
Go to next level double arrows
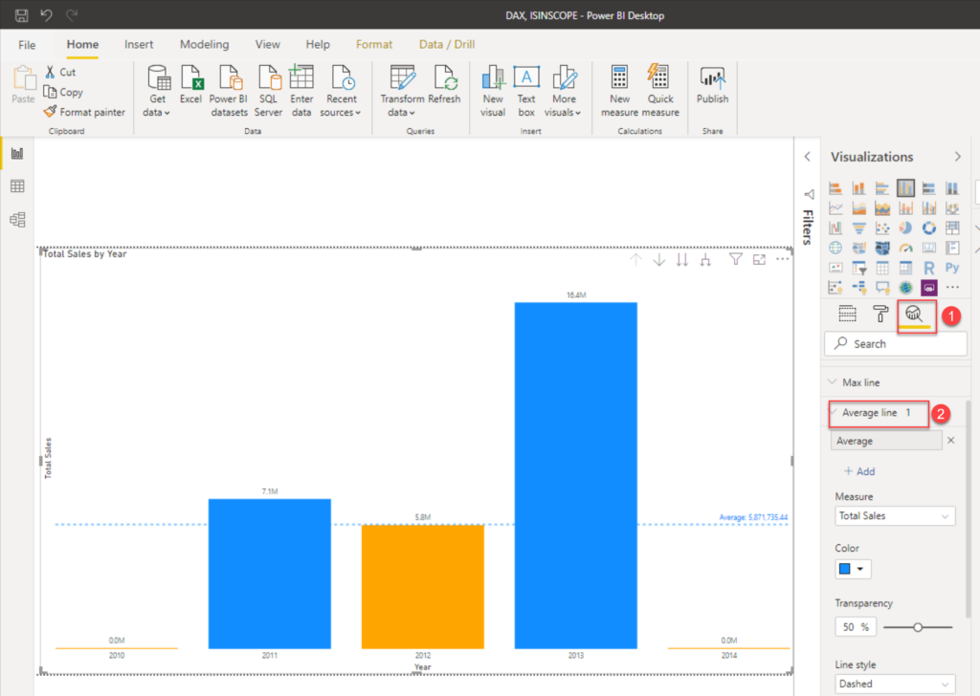(x=681, y=260)
